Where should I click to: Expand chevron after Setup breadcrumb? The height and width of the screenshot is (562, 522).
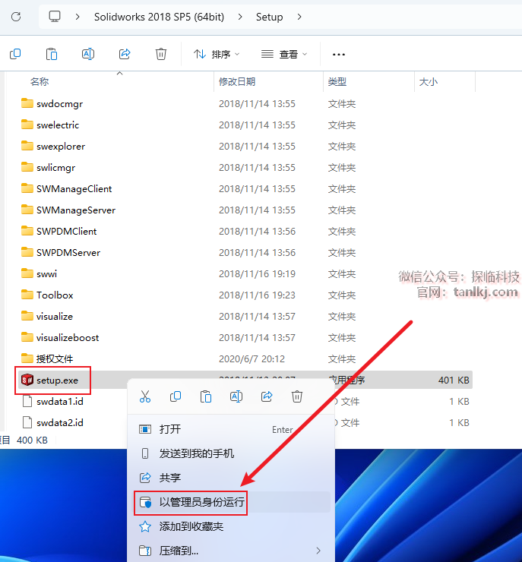click(x=299, y=17)
